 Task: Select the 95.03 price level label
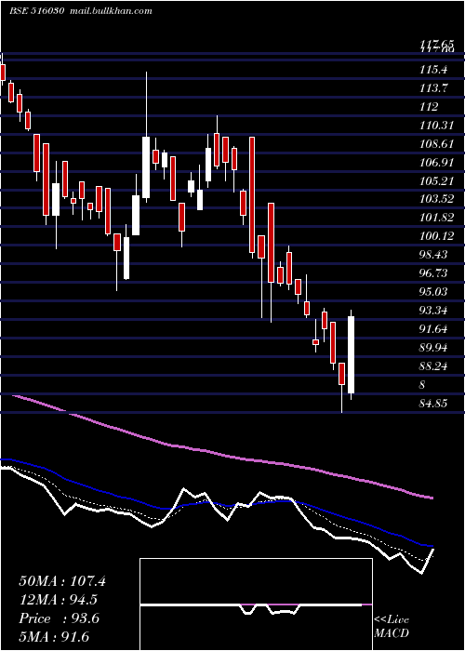(x=434, y=292)
